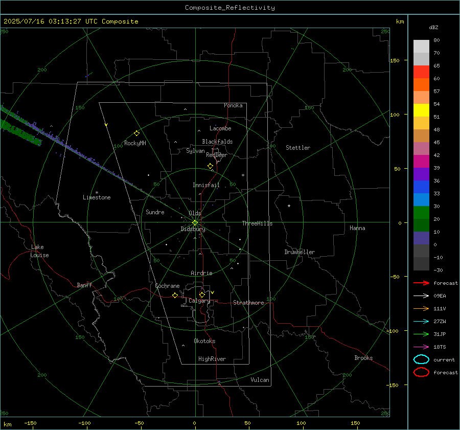Click the asterisk marker above Limestone
Image resolution: width=460 pixels, height=430 pixels.
tap(97, 193)
